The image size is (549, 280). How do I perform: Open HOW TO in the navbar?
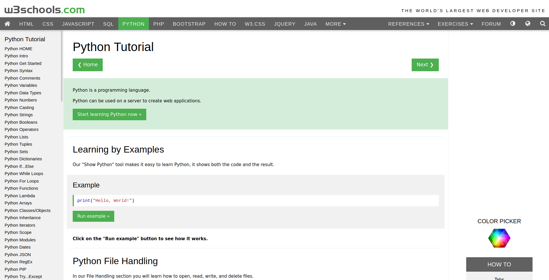tap(225, 24)
